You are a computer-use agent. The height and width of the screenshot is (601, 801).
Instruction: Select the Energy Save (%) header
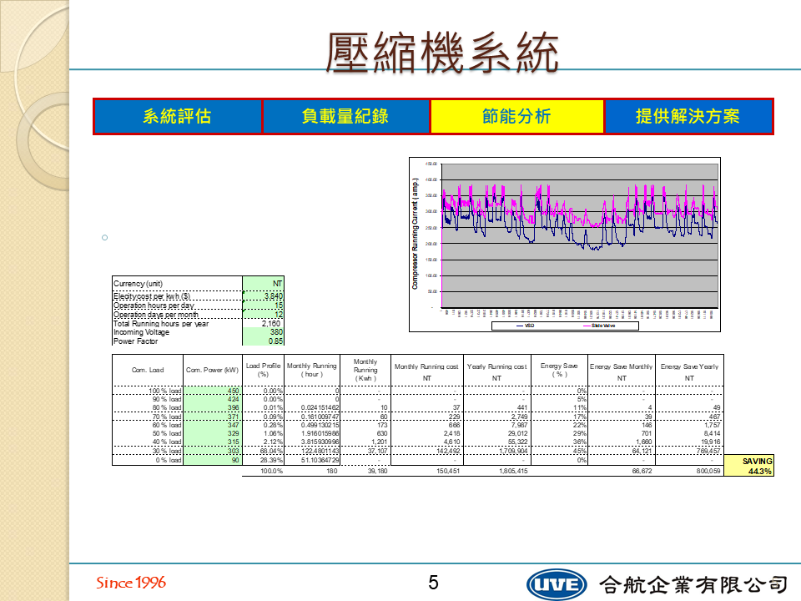click(x=559, y=370)
